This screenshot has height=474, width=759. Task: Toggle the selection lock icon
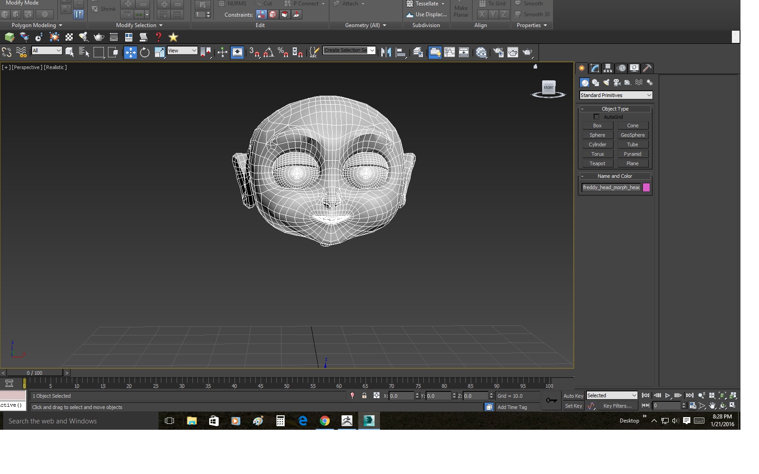click(x=364, y=395)
